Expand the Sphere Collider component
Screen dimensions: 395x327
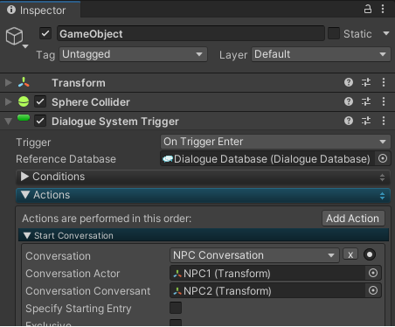pyautogui.click(x=9, y=101)
